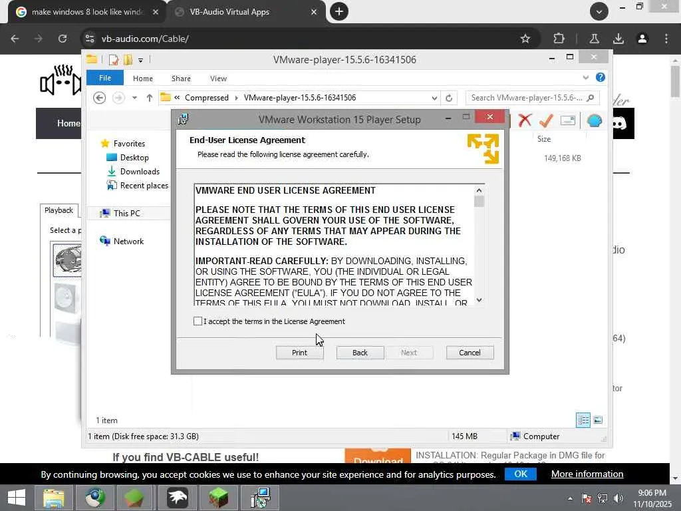The width and height of the screenshot is (681, 511).
Task: Click Print in the VMware setup dialog
Action: tap(299, 353)
